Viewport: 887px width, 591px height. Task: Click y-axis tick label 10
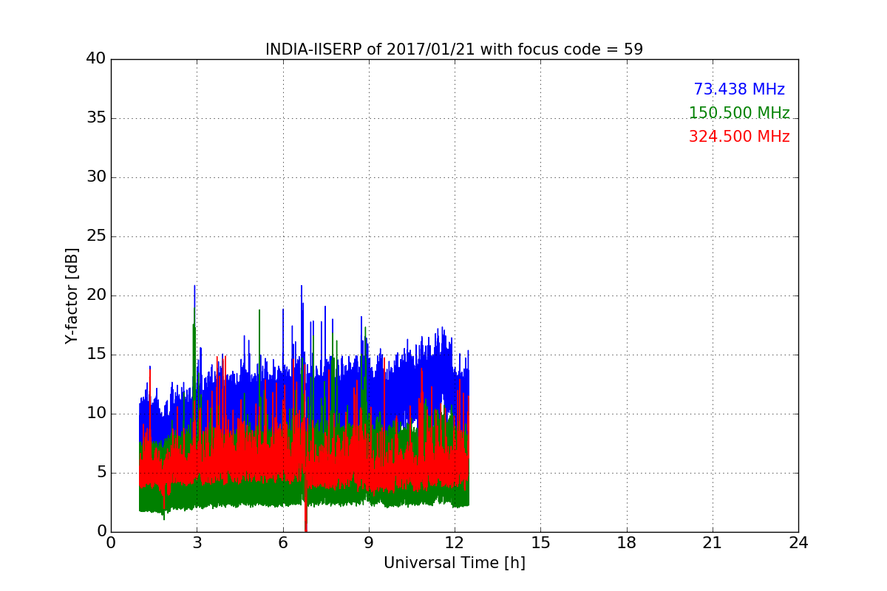pos(96,414)
